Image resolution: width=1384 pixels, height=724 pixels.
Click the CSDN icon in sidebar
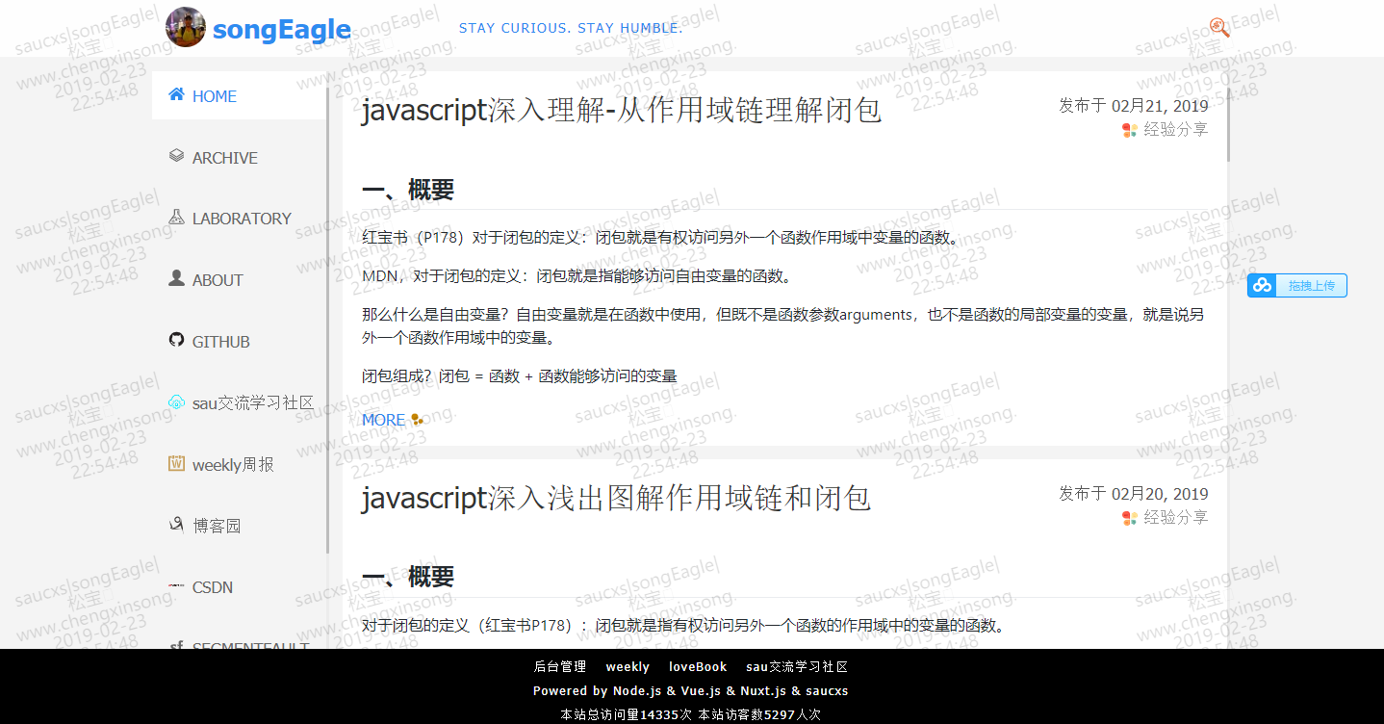tap(176, 586)
